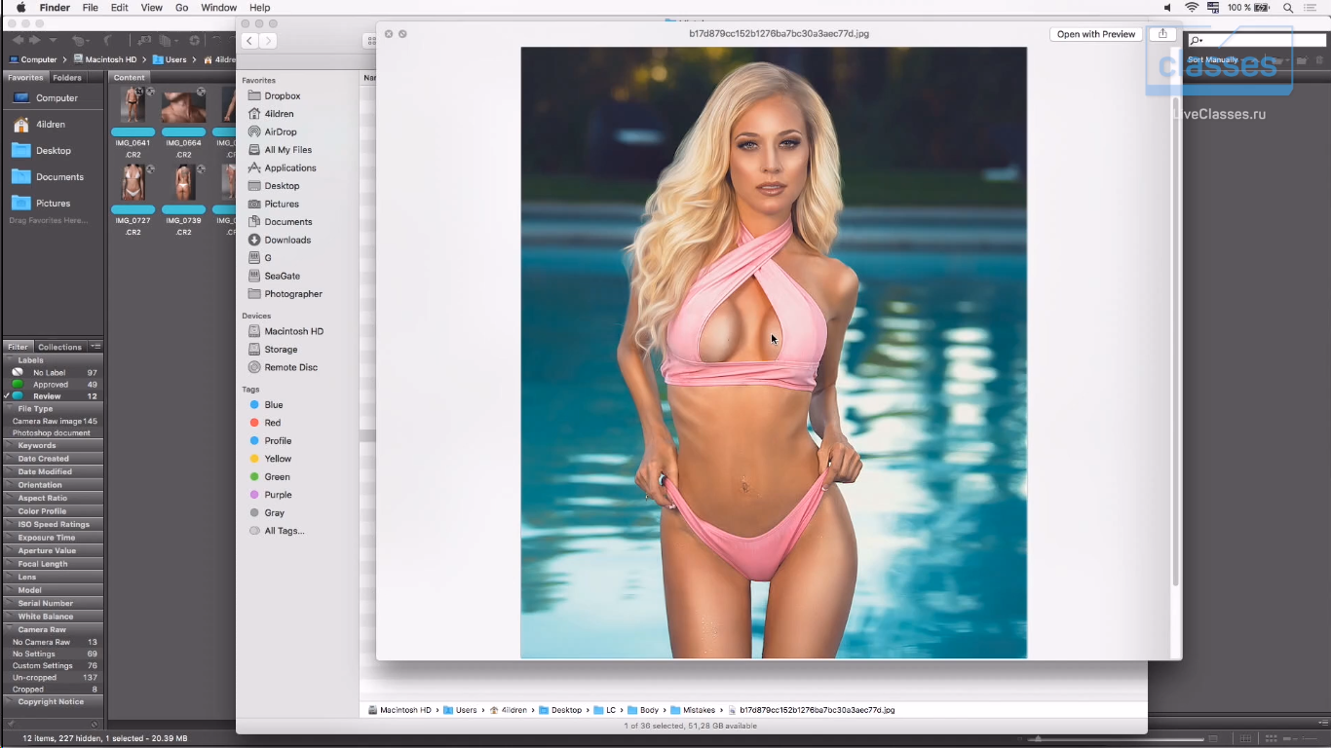Enable the Approved label filter

[51, 385]
